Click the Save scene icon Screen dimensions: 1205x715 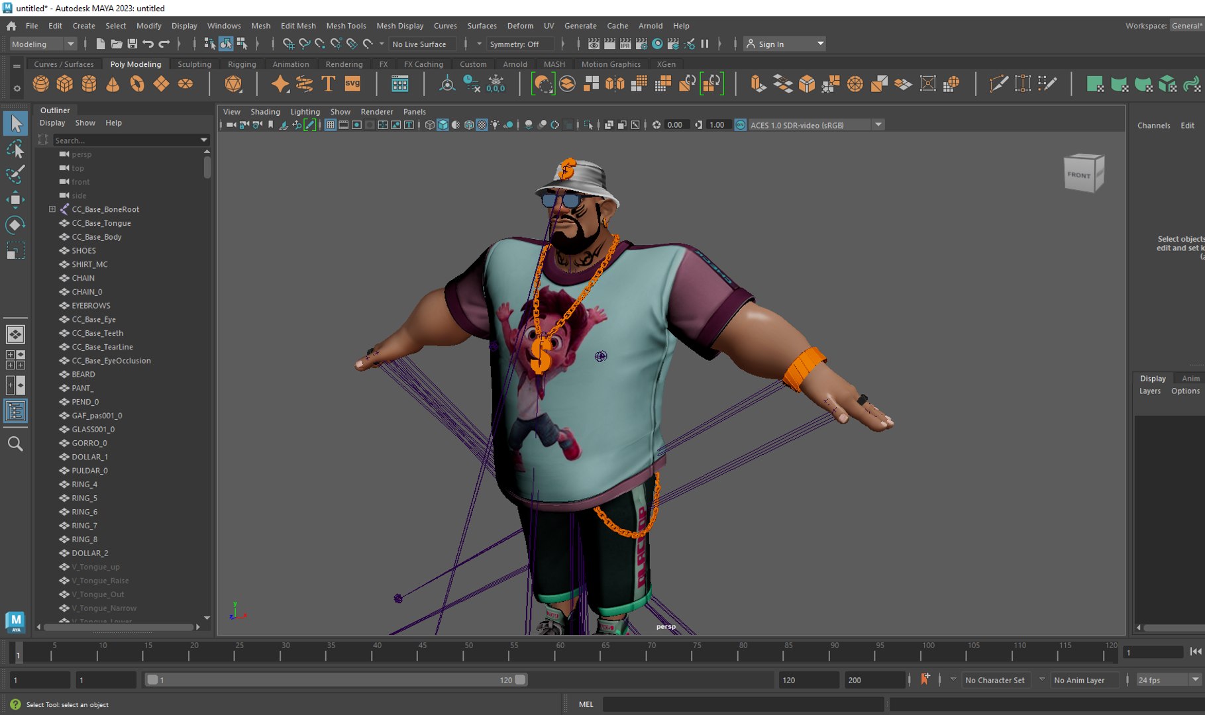coord(132,44)
